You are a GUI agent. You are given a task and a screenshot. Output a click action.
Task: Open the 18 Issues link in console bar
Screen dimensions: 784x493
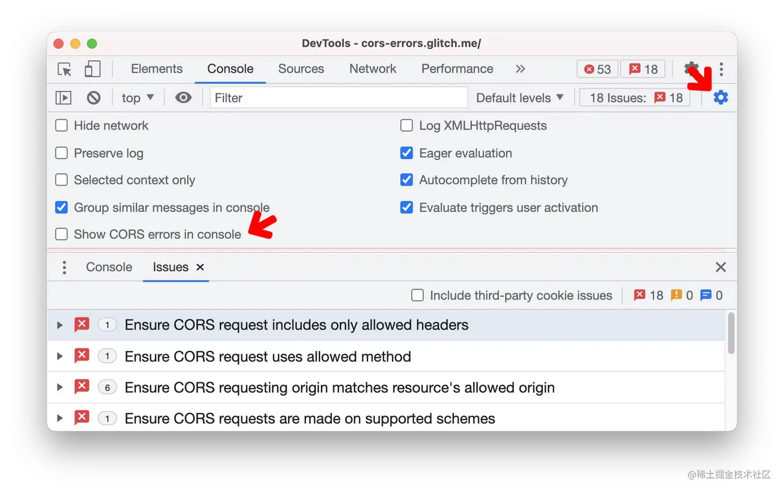[636, 98]
